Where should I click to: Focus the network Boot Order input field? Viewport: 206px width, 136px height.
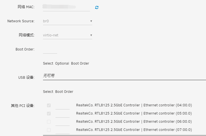click(x=50, y=50)
